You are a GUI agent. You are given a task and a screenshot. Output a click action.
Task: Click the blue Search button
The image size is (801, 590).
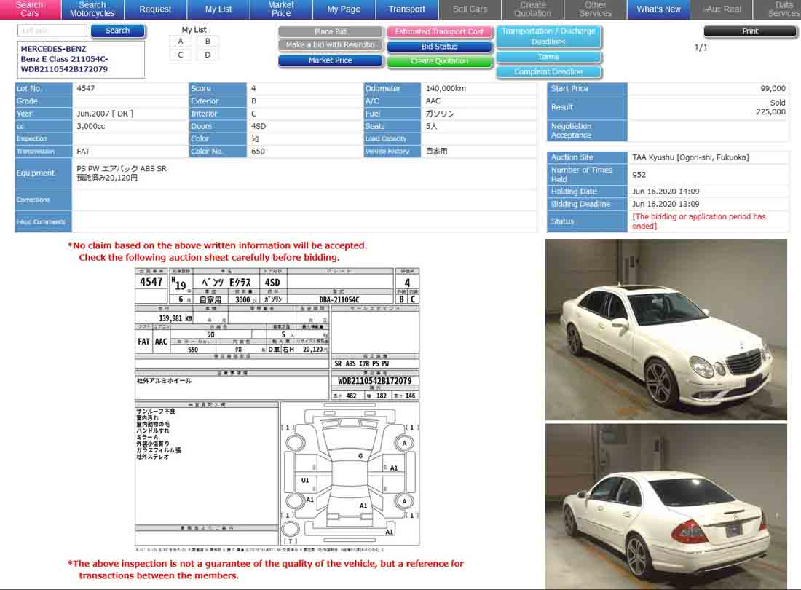pos(118,31)
